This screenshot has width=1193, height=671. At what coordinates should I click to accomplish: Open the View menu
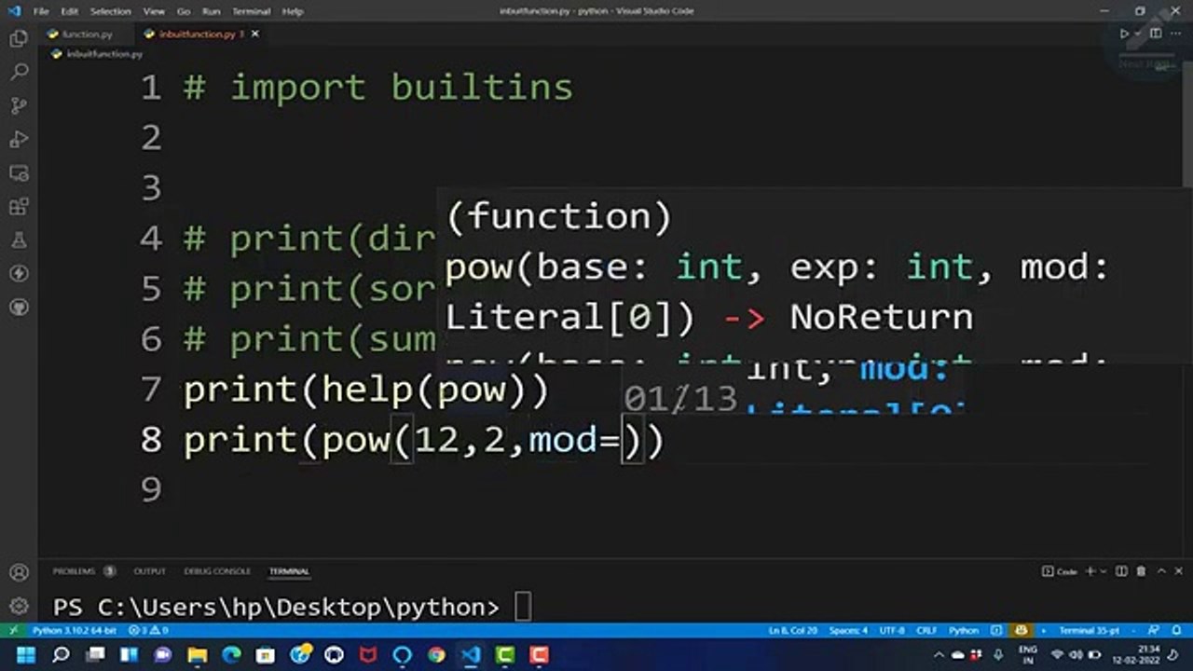(154, 11)
